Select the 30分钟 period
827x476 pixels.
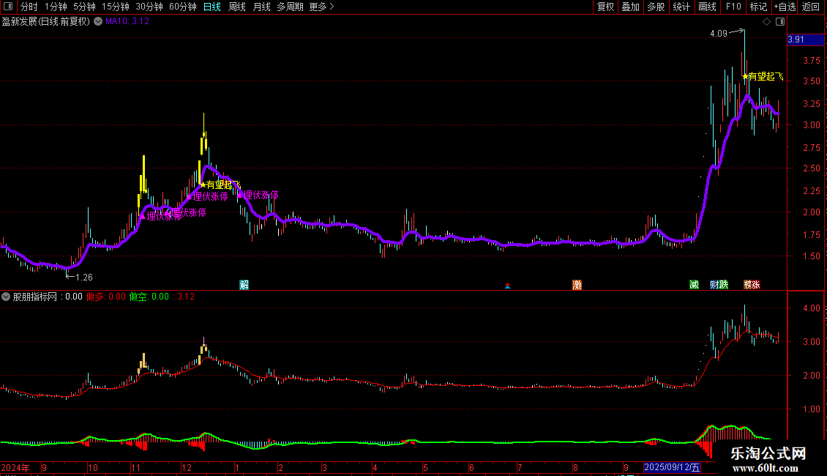pyautogui.click(x=149, y=7)
